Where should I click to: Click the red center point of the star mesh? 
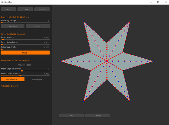tap(106, 61)
